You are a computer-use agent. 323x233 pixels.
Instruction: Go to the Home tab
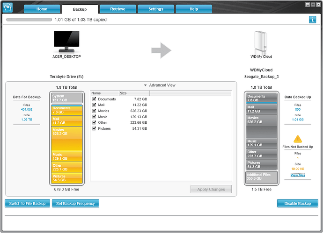click(x=42, y=9)
